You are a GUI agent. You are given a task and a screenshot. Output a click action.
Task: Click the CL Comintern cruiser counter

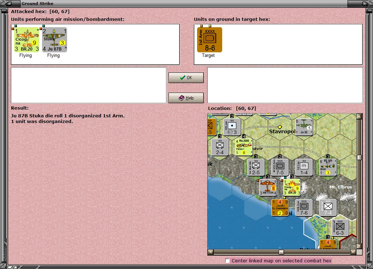click(x=280, y=207)
